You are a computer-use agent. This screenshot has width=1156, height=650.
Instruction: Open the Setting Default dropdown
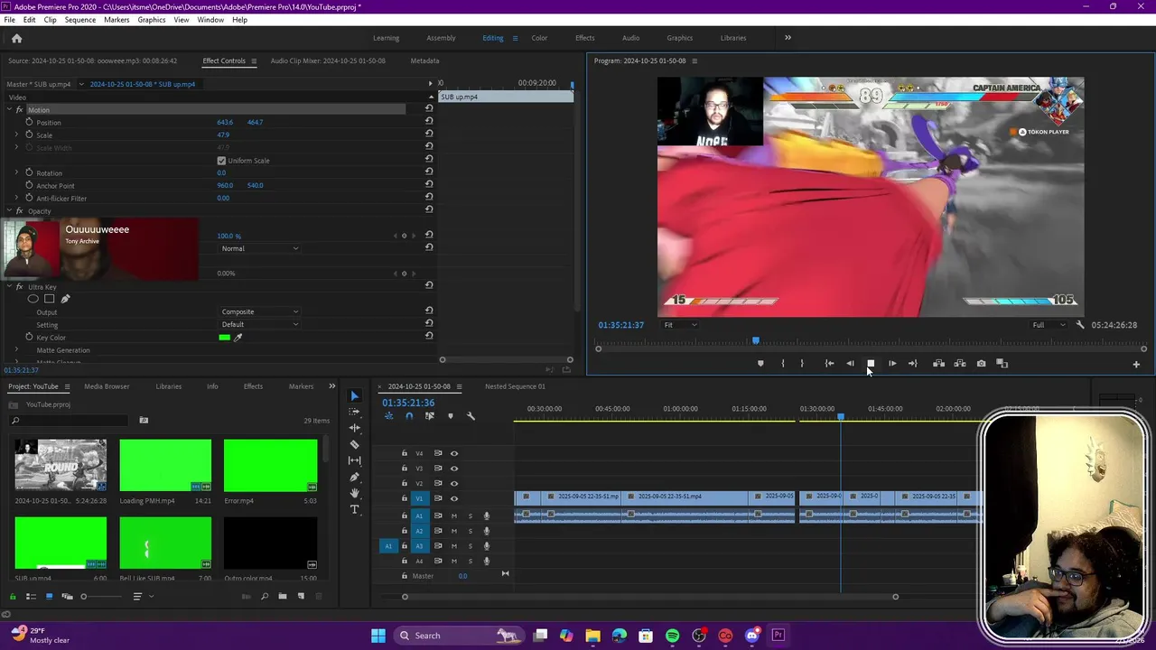pos(260,324)
